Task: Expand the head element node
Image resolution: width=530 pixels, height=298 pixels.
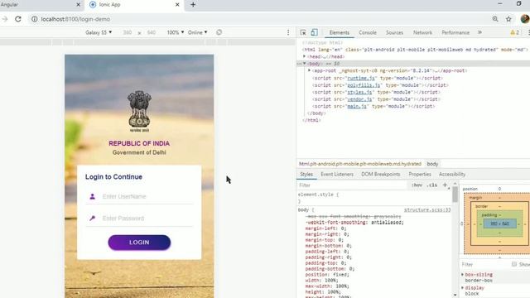Action: point(305,56)
